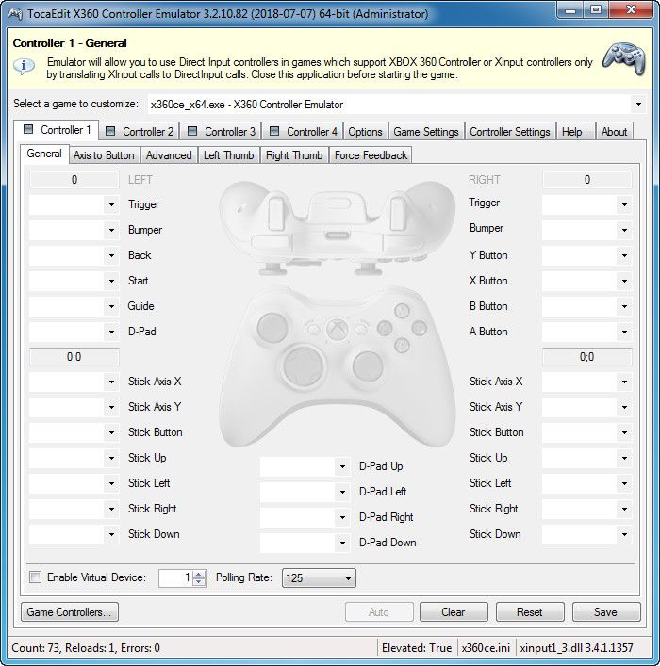Open the Options tab

365,131
